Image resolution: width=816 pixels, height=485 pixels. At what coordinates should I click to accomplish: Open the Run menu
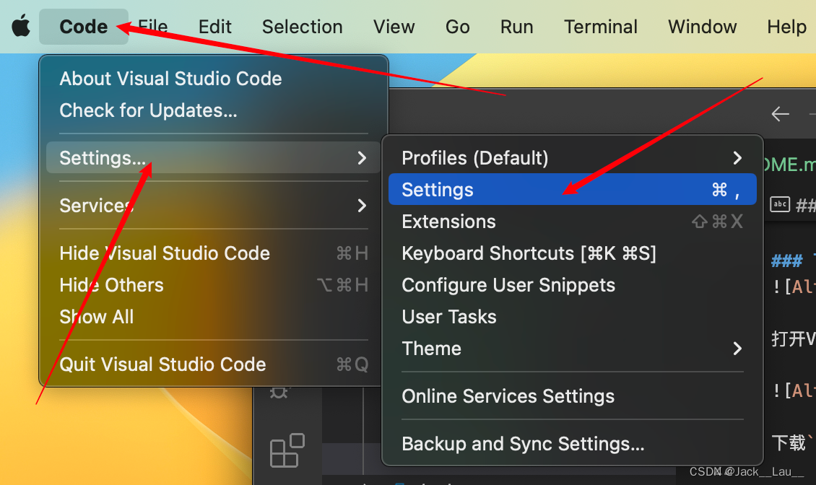(x=517, y=27)
